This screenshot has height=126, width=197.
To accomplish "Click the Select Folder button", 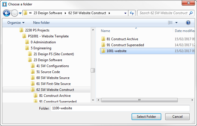I will [x=146, y=117].
